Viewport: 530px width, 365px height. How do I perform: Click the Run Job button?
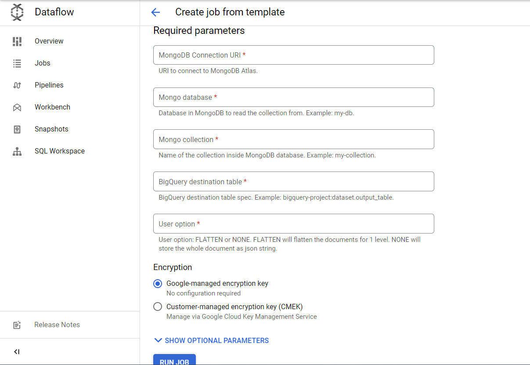point(174,360)
